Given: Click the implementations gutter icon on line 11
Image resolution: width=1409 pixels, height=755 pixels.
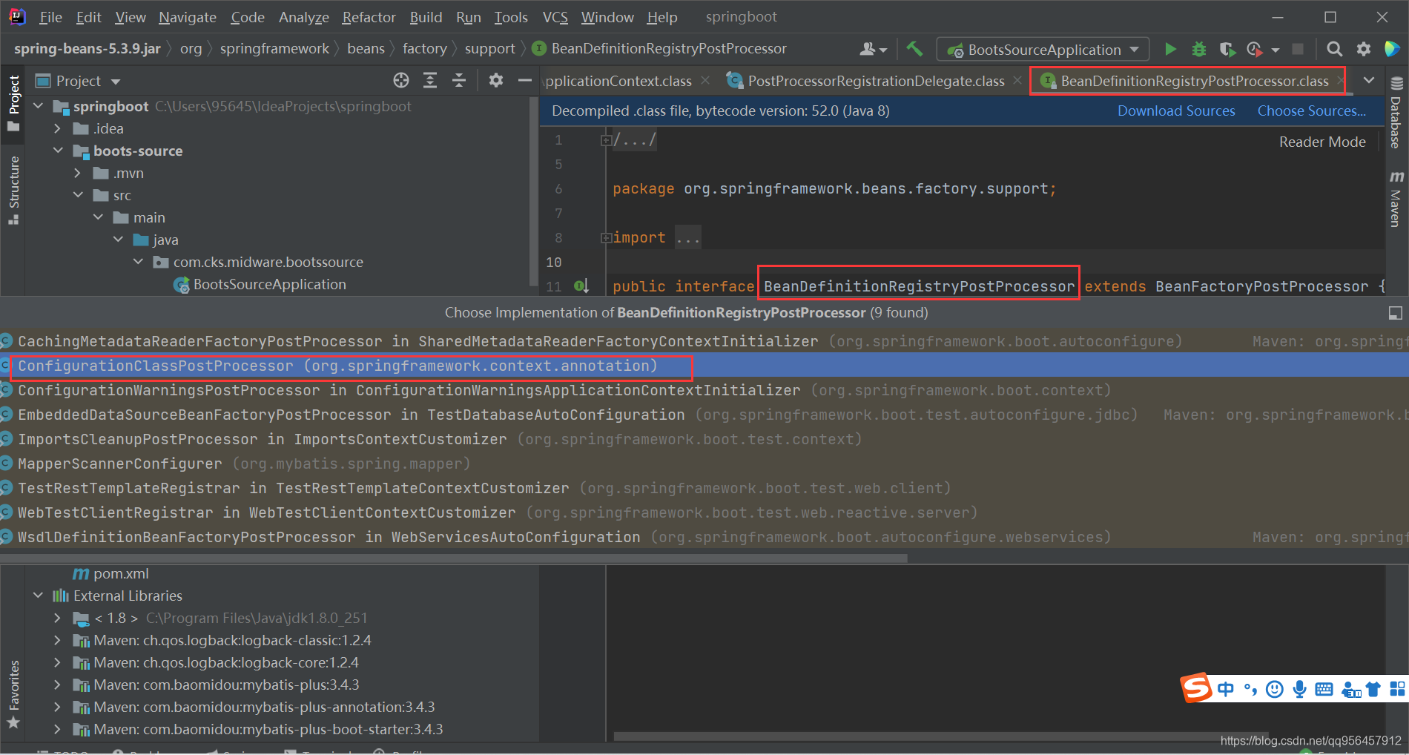Looking at the screenshot, I should pyautogui.click(x=581, y=286).
